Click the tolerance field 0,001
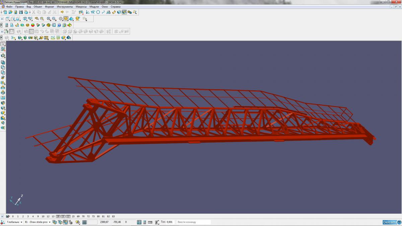 click(x=170, y=222)
